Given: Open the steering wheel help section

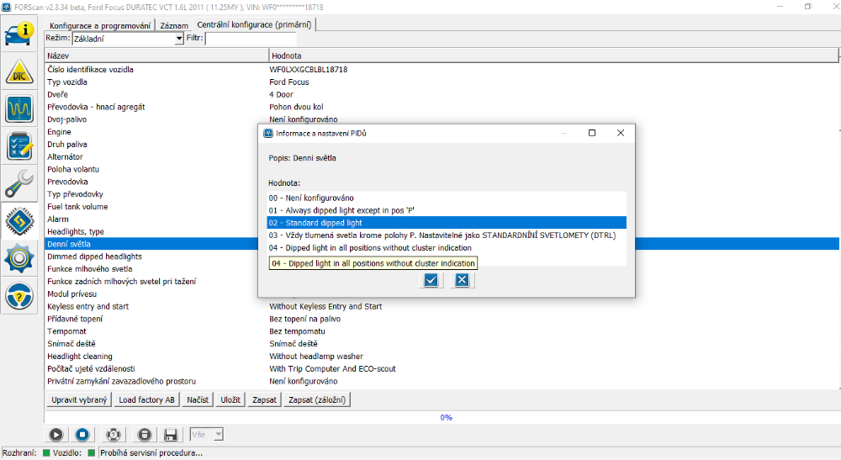Looking at the screenshot, I should click(19, 295).
